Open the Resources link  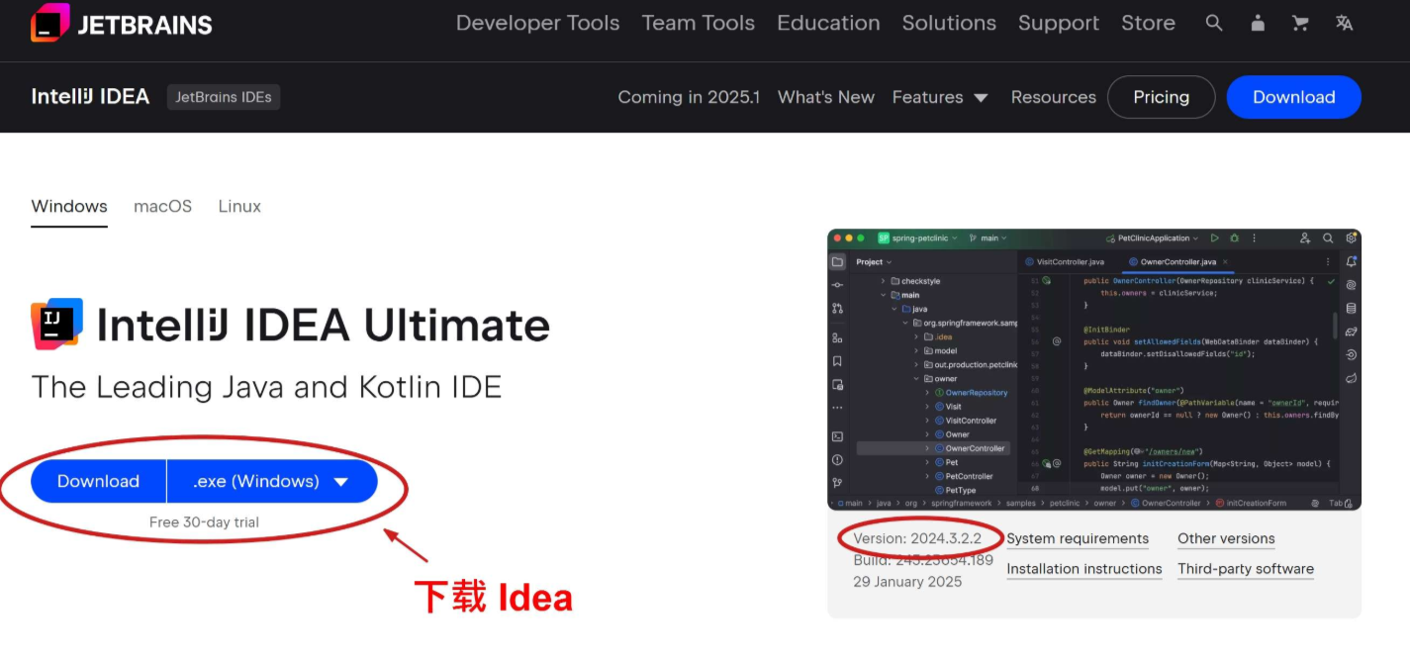click(1054, 97)
